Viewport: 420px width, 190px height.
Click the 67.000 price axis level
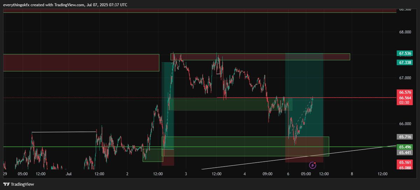point(405,78)
